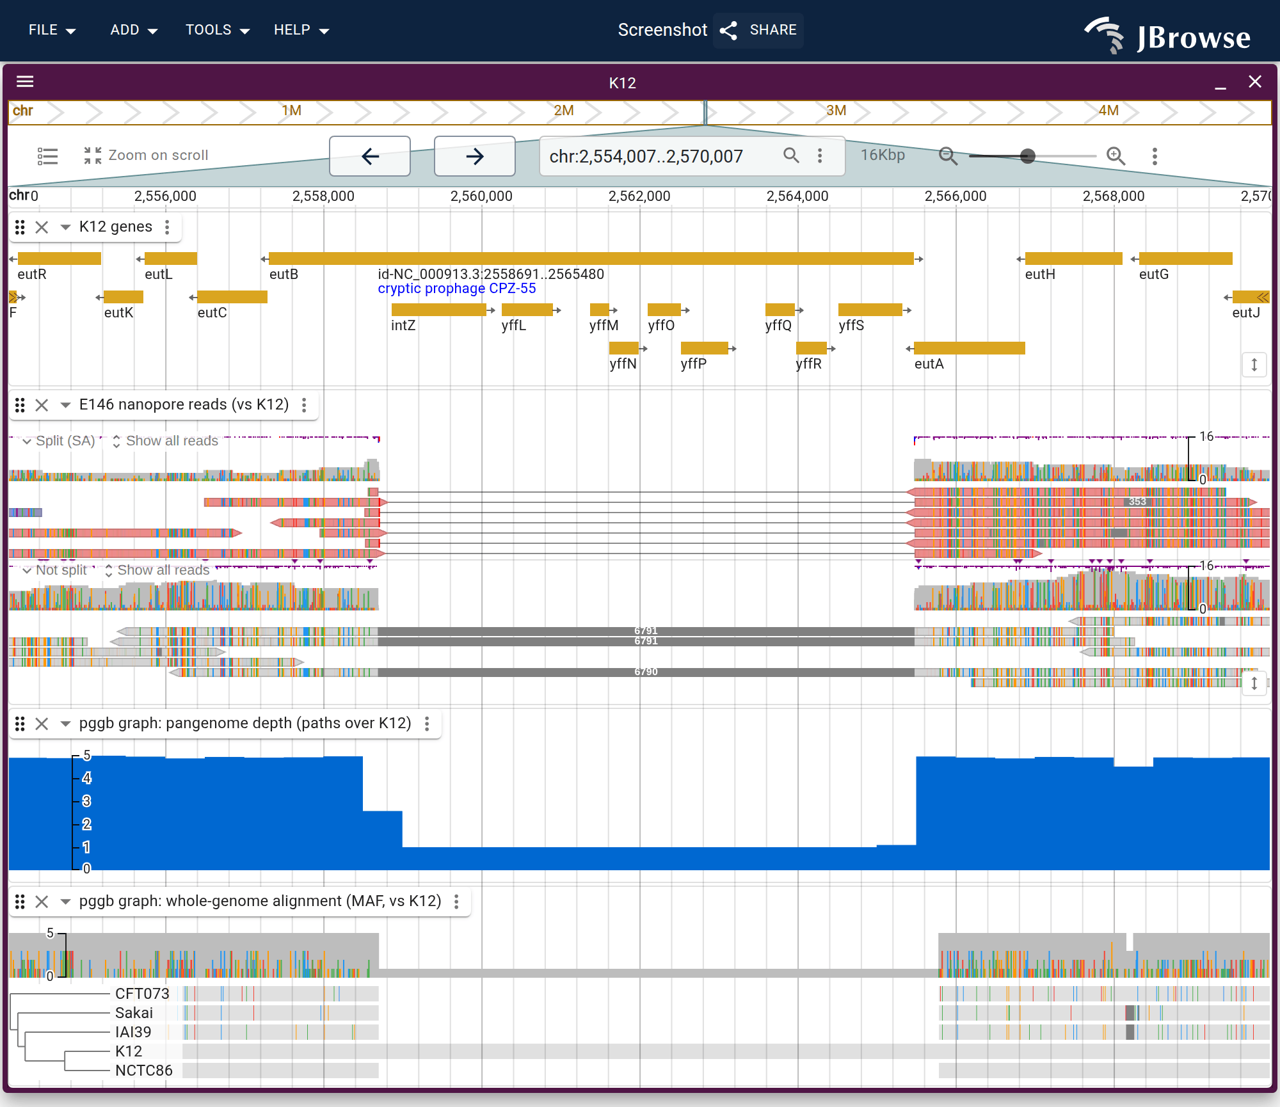Collapse the K12 genes track
The height and width of the screenshot is (1107, 1280).
coord(65,227)
